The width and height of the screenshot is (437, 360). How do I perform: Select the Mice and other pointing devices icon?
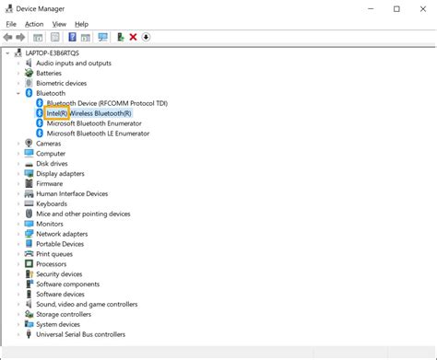(29, 214)
